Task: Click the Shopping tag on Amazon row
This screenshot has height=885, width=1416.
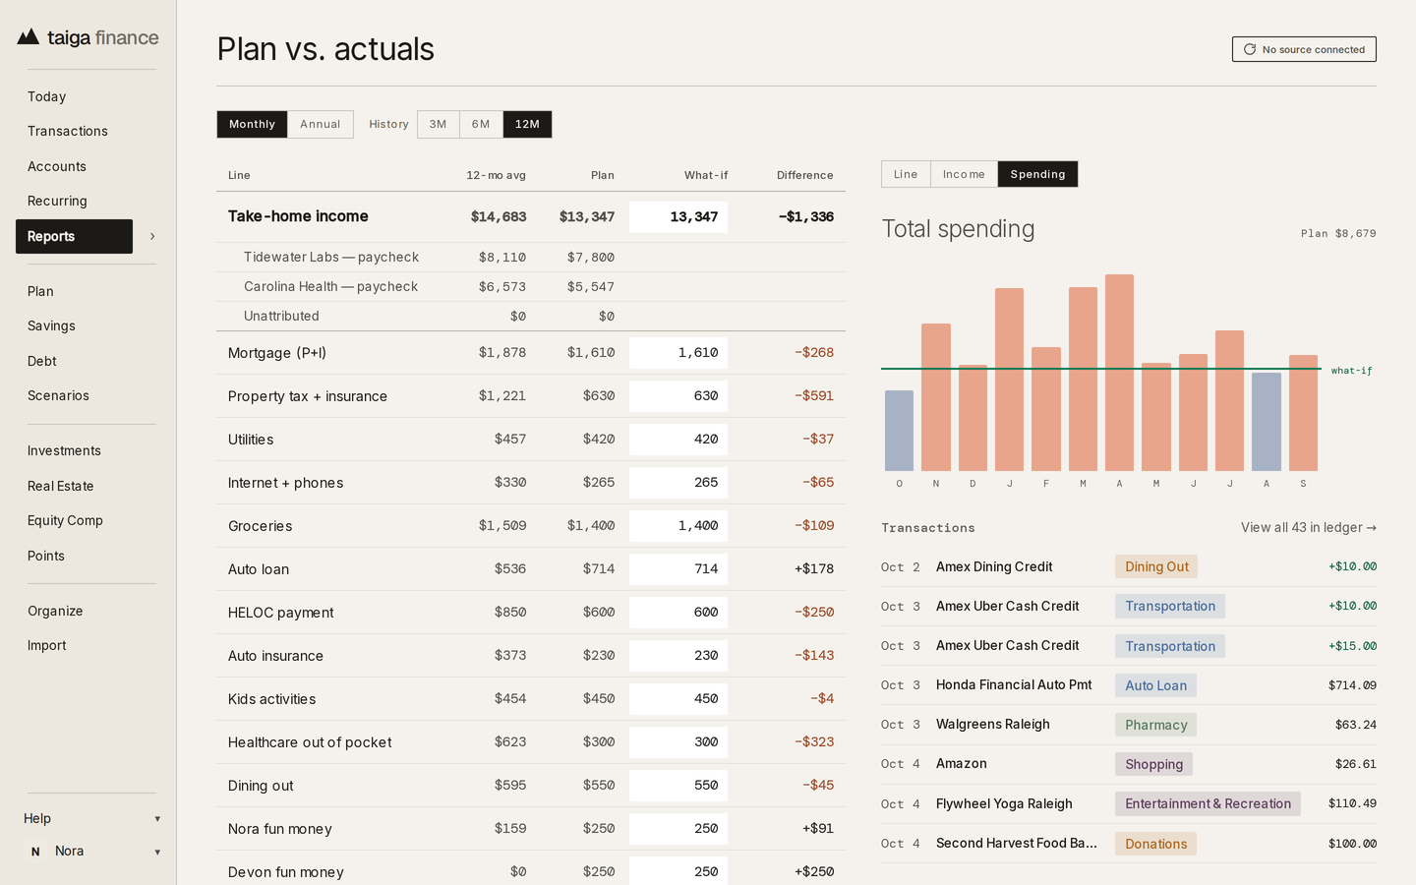Action: pyautogui.click(x=1153, y=764)
